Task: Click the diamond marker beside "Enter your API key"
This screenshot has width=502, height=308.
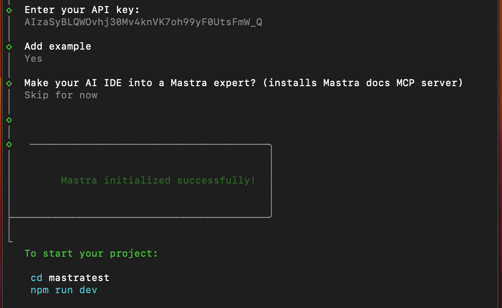Action: coord(9,10)
